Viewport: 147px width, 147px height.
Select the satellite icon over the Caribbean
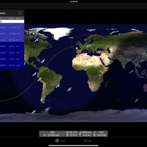43,61
